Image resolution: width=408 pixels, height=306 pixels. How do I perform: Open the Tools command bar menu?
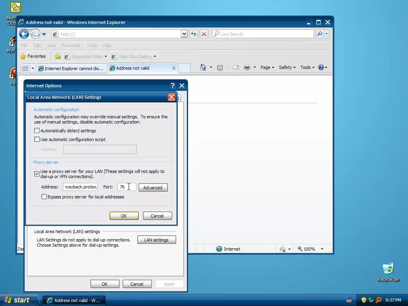pos(307,67)
